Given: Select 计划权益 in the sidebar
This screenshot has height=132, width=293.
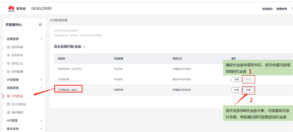Looking at the screenshot, I should tap(17, 96).
